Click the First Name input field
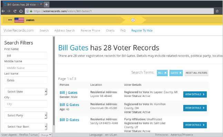223x137 pixels. tap(26, 56)
